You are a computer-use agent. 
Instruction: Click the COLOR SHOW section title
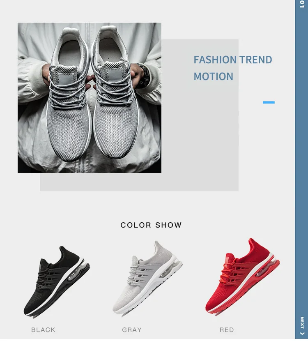pyautogui.click(x=151, y=225)
